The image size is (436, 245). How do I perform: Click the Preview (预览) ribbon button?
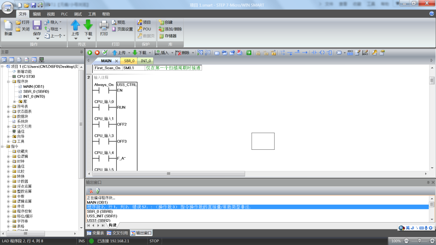click(x=119, y=22)
